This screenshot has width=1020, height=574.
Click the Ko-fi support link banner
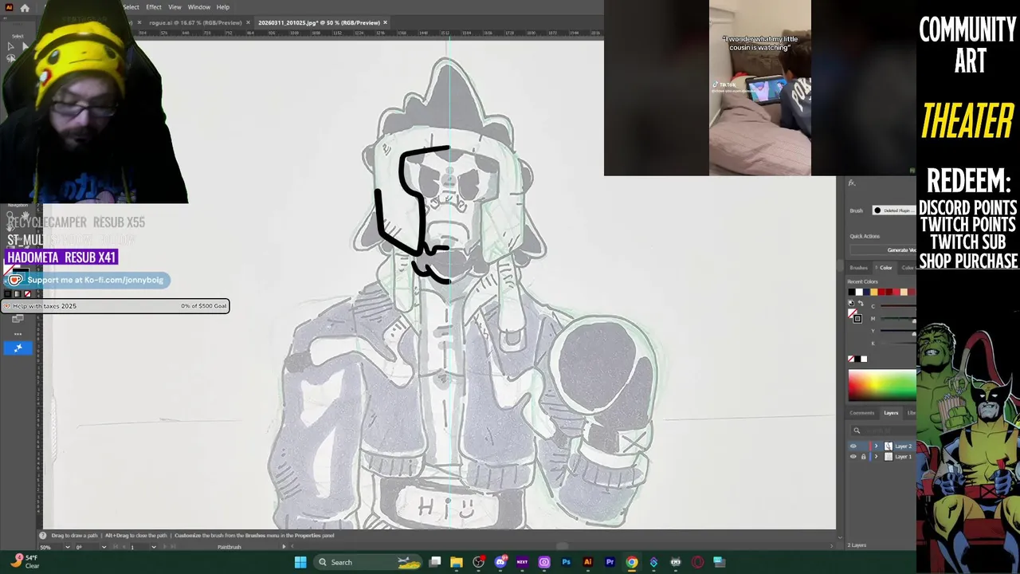88,280
